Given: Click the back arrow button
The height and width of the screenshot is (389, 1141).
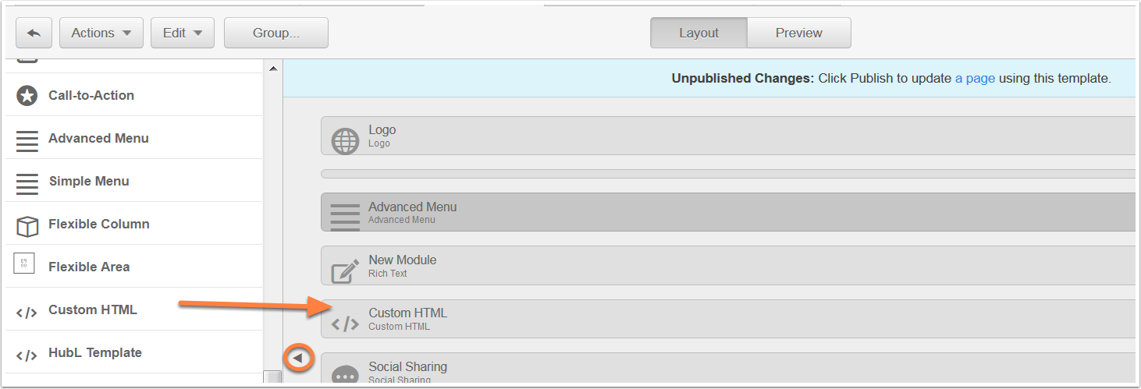Looking at the screenshot, I should [34, 33].
